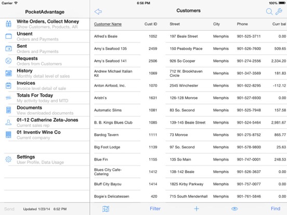Click the Unsent folder icon
Screen dimensions: 287x215
click(8, 36)
